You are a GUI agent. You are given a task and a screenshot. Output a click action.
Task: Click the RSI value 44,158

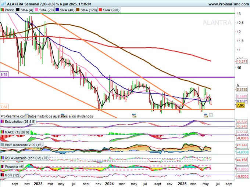click(x=242, y=160)
